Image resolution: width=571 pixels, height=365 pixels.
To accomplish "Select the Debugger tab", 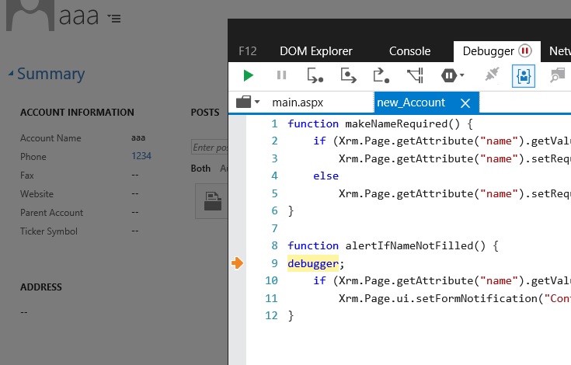I will coord(489,51).
